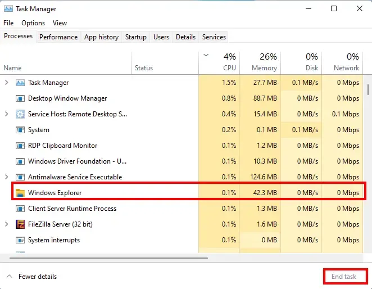The height and width of the screenshot is (289, 372).
Task: Click the 15.4 MB memory value
Action: [265, 114]
